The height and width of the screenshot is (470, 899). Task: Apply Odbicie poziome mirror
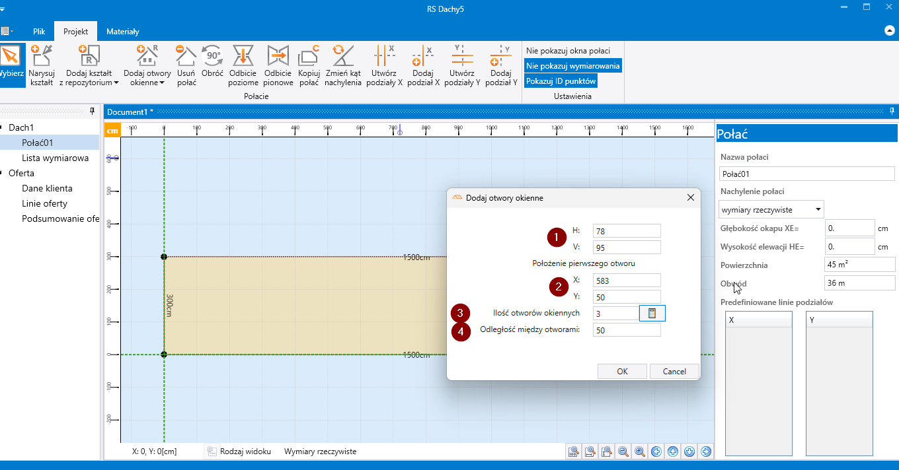tap(243, 65)
